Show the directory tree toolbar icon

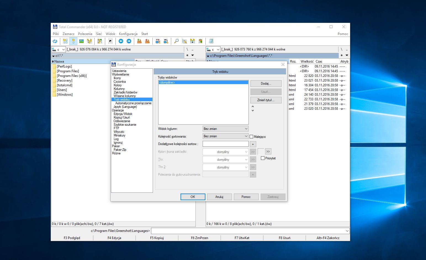click(x=89, y=41)
